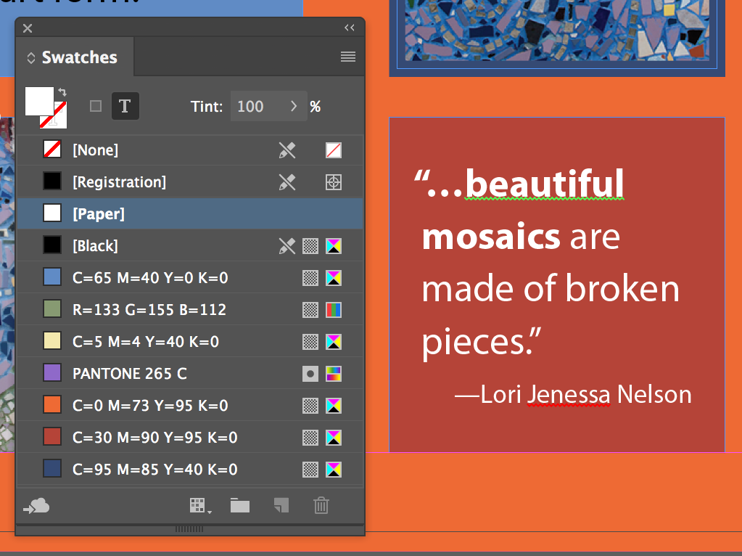Click the new swatch icon
The width and height of the screenshot is (742, 556).
(281, 505)
